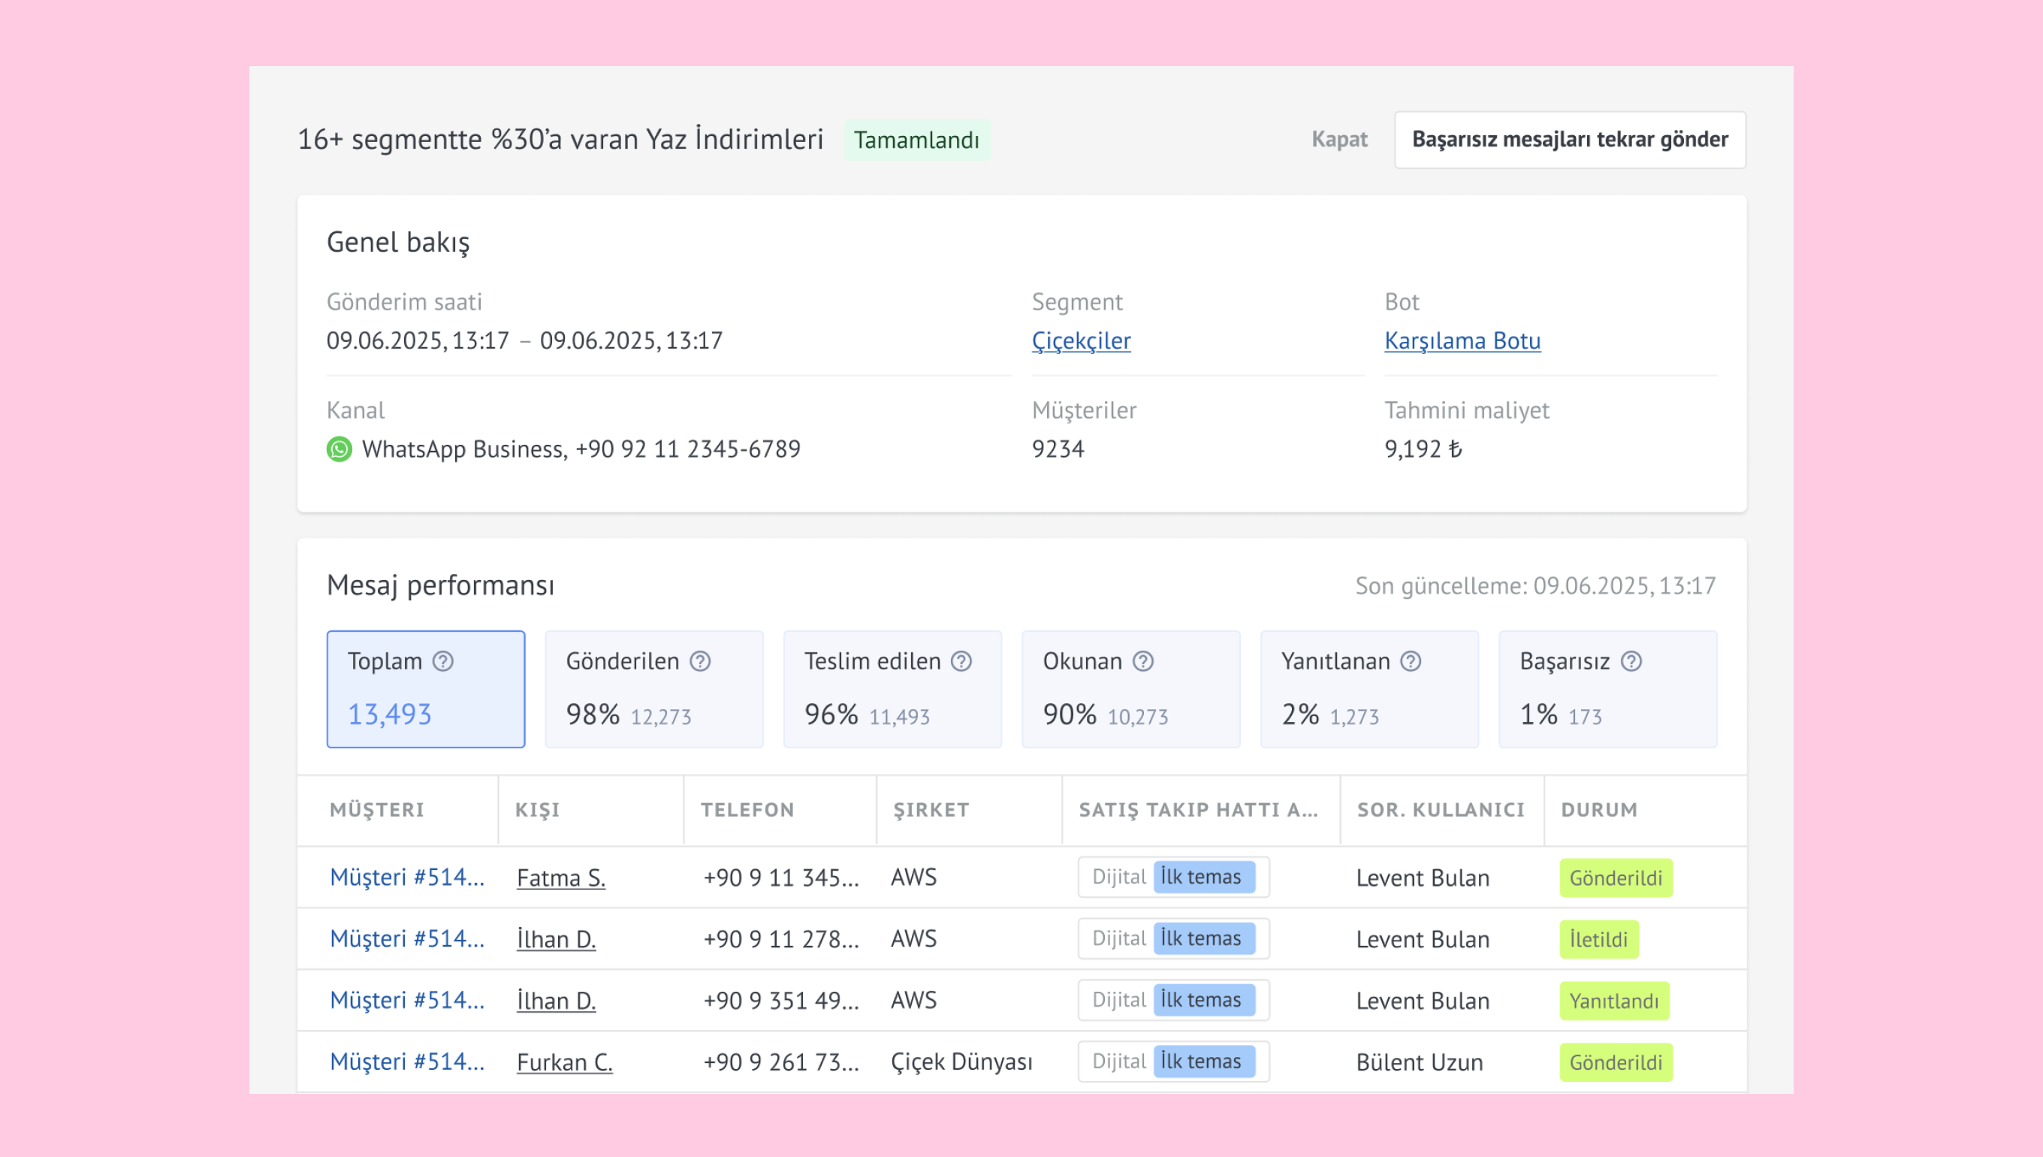The height and width of the screenshot is (1157, 2043).
Task: Select the Toplam stats card
Action: [x=425, y=689]
